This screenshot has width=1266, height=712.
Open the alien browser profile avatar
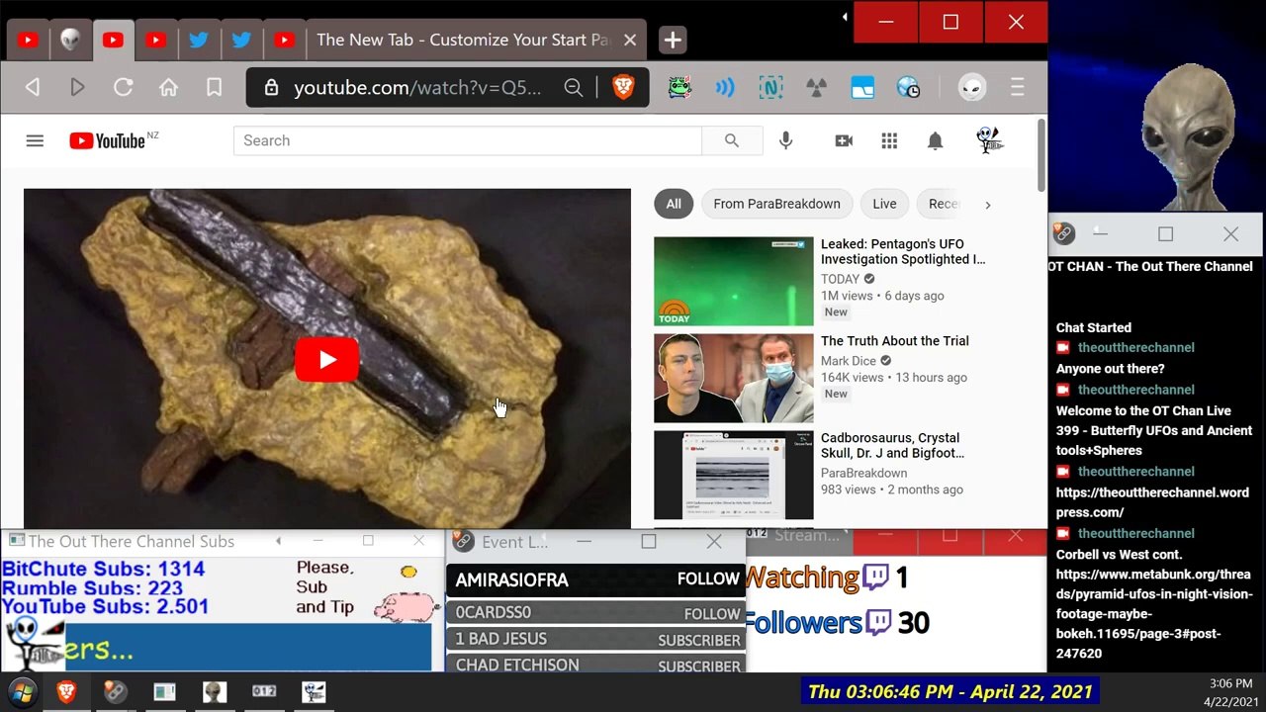click(972, 88)
